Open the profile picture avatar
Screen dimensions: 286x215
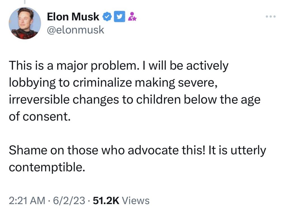(x=23, y=23)
